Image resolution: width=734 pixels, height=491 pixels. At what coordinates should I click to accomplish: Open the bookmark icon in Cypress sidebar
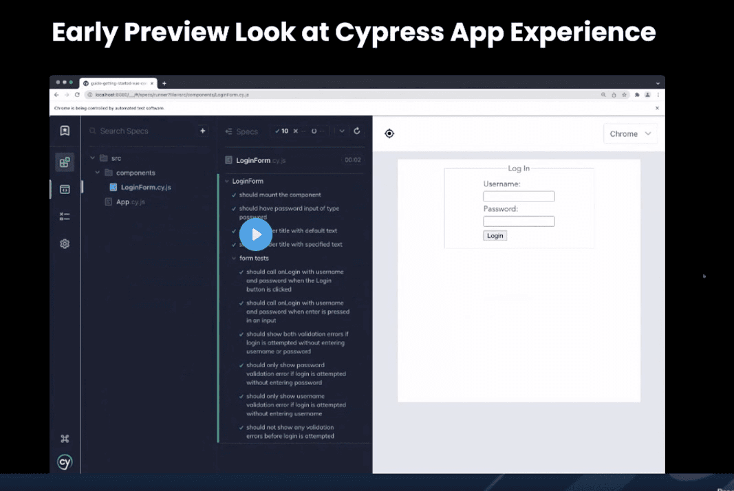(65, 131)
